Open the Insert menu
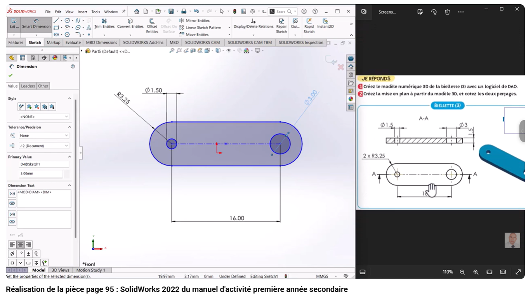Image resolution: width=526 pixels, height=297 pixels. (82, 12)
